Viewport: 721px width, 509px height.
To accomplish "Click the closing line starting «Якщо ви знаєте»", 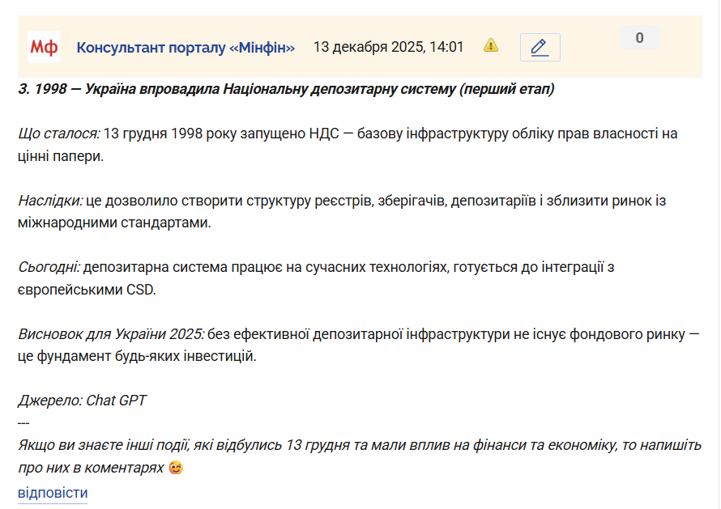I will click(x=359, y=445).
